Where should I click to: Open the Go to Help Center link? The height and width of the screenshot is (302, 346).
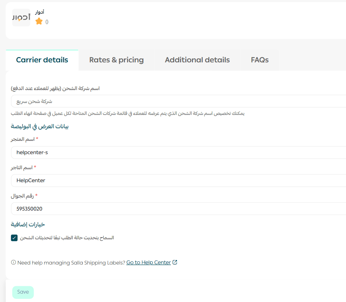tap(148, 262)
